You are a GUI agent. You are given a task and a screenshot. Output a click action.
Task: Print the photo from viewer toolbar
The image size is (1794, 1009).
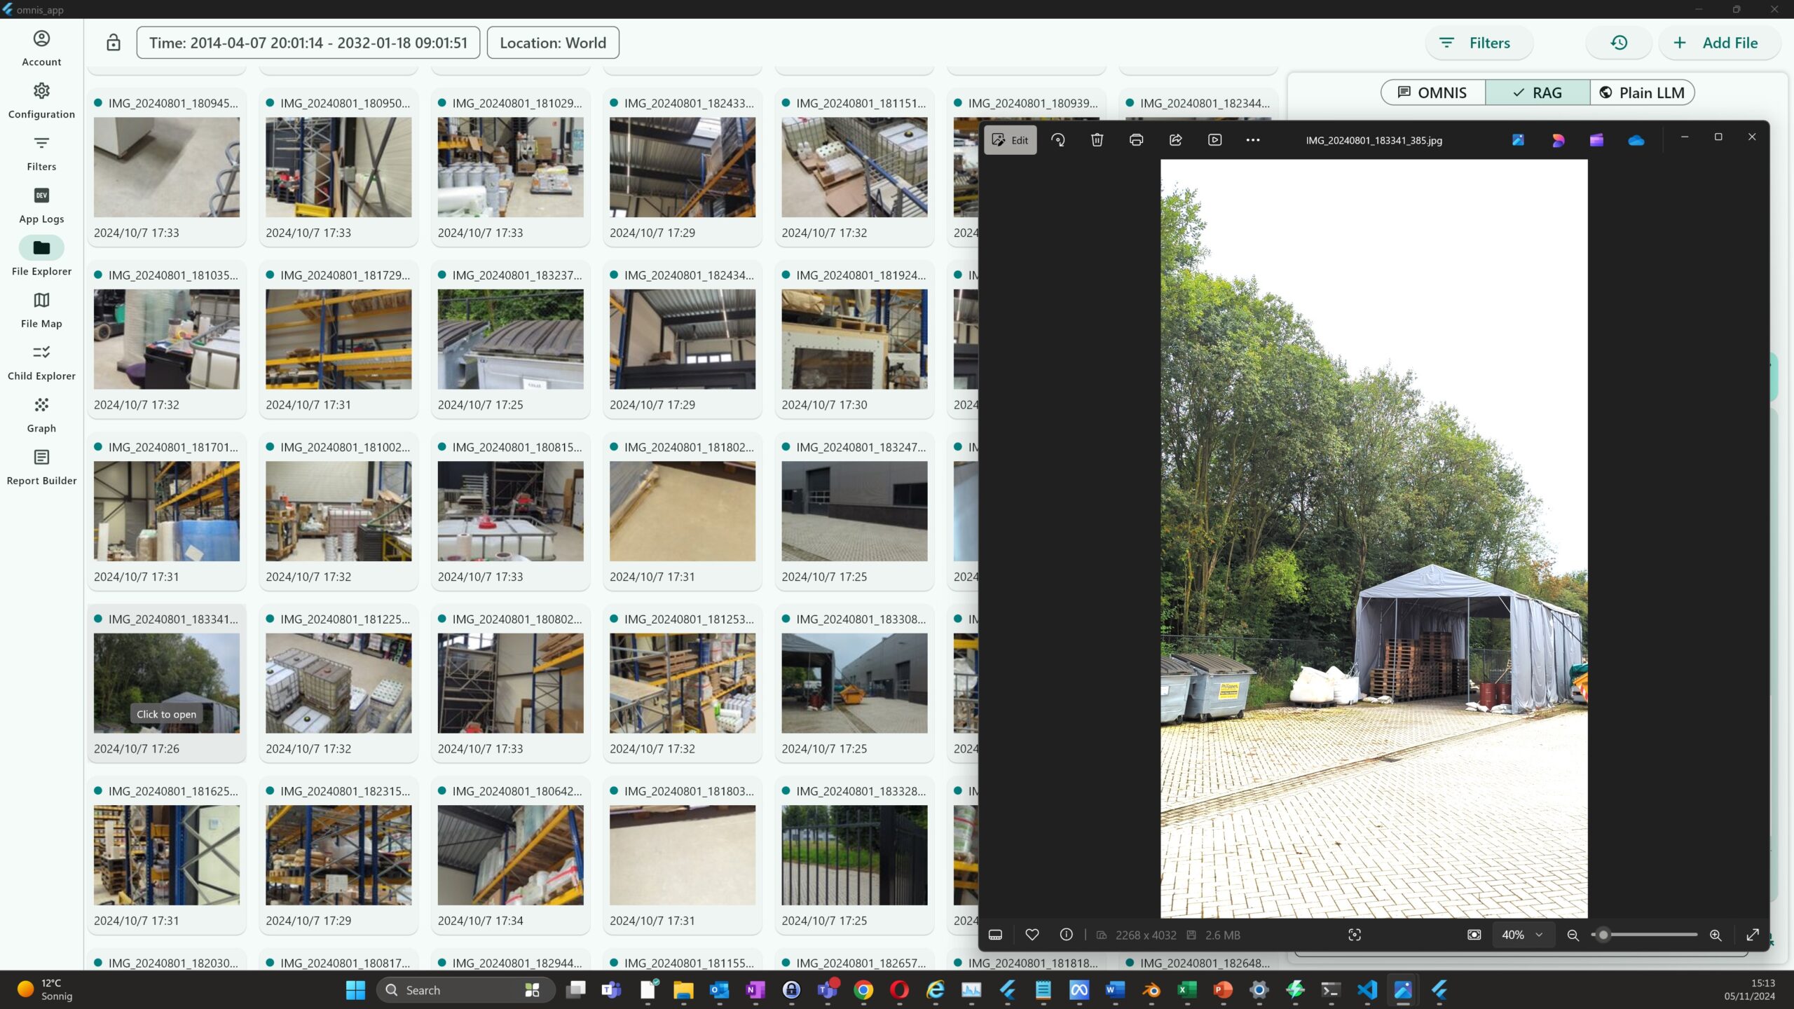tap(1137, 140)
